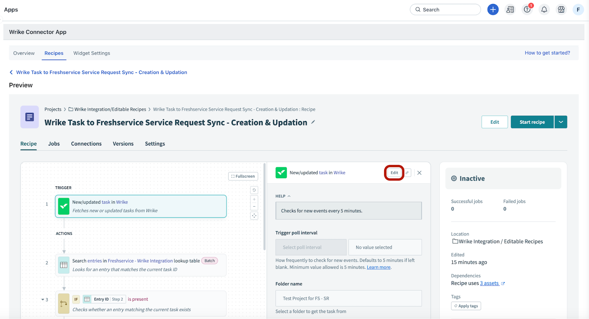This screenshot has width=589, height=319.
Task: Collapse step 3 with its arrow
Action: pyautogui.click(x=43, y=300)
